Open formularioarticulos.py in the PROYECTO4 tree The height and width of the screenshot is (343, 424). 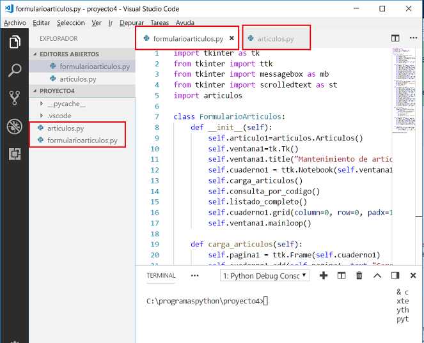coord(82,141)
